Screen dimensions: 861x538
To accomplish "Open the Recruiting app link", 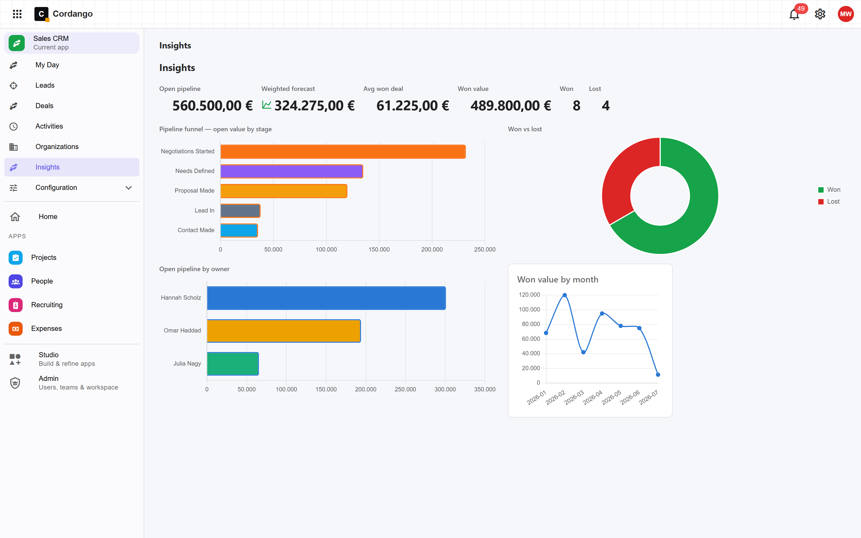I will pyautogui.click(x=72, y=305).
